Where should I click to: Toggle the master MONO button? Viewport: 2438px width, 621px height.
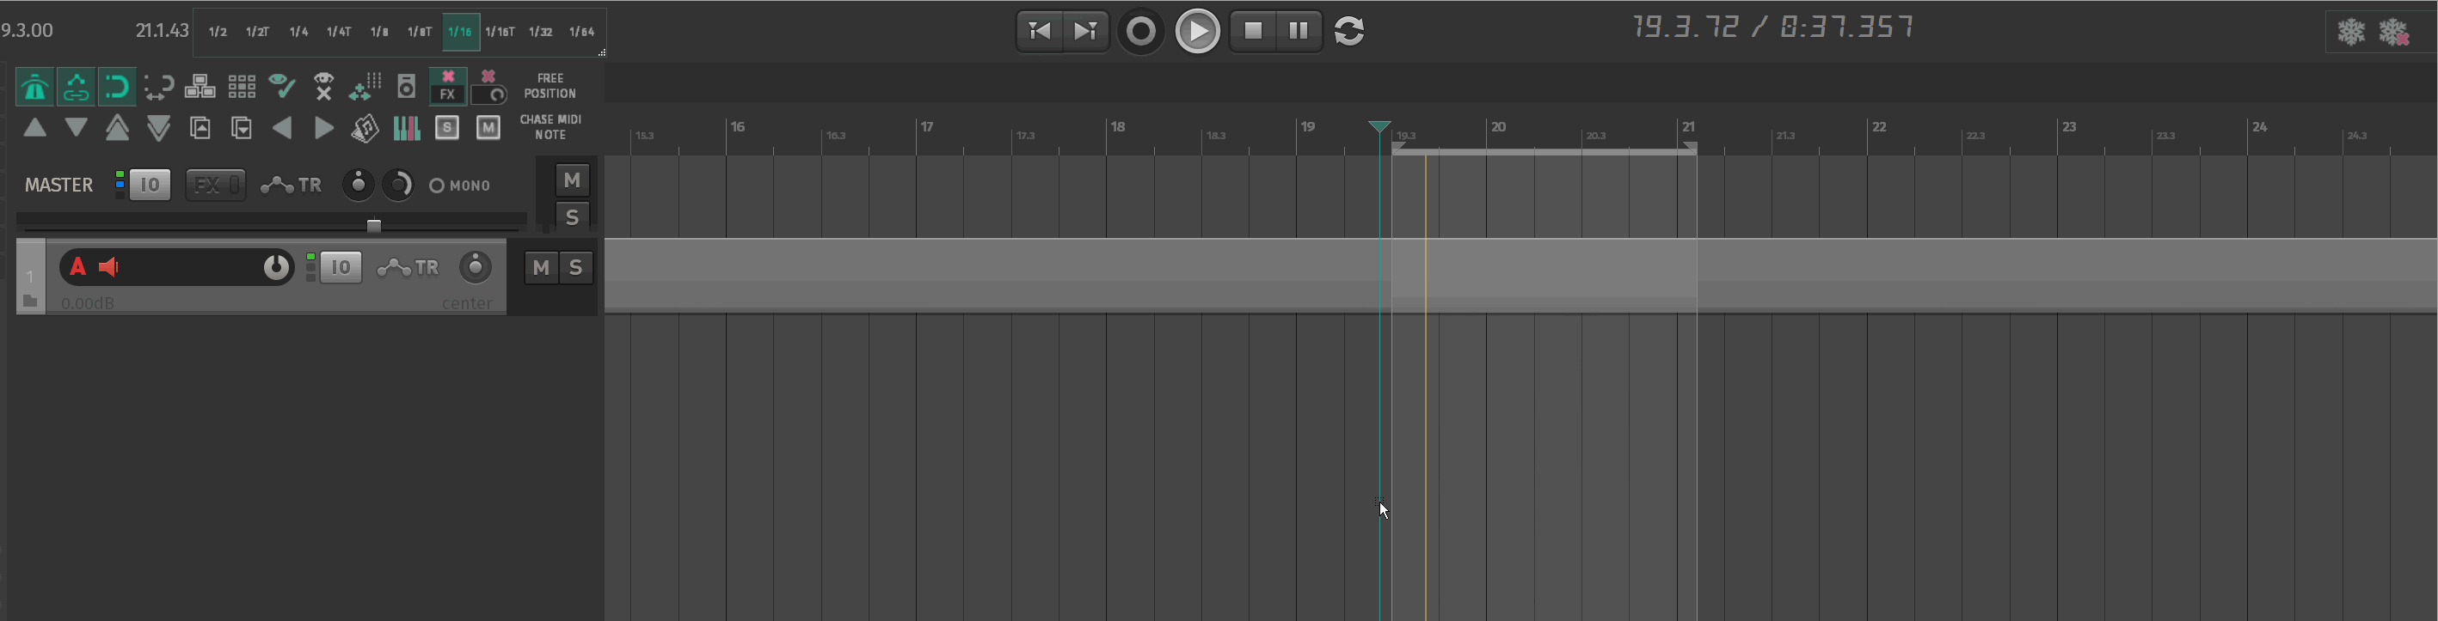[x=460, y=186]
